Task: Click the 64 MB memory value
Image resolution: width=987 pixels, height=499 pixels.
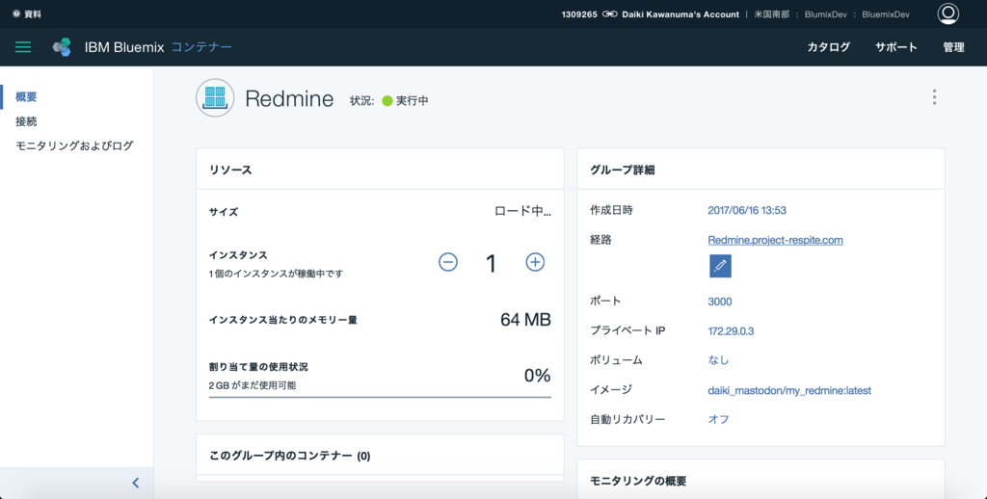Action: point(525,320)
